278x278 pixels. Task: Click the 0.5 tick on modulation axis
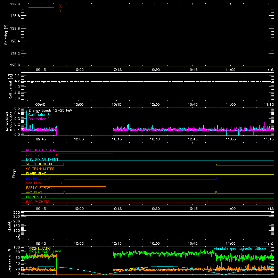coord(17,108)
